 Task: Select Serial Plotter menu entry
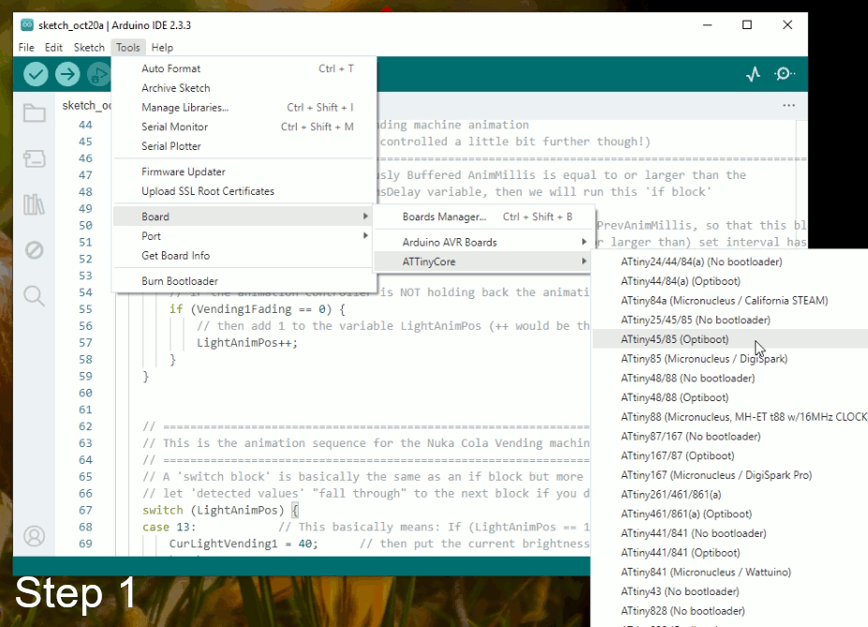tap(243, 146)
